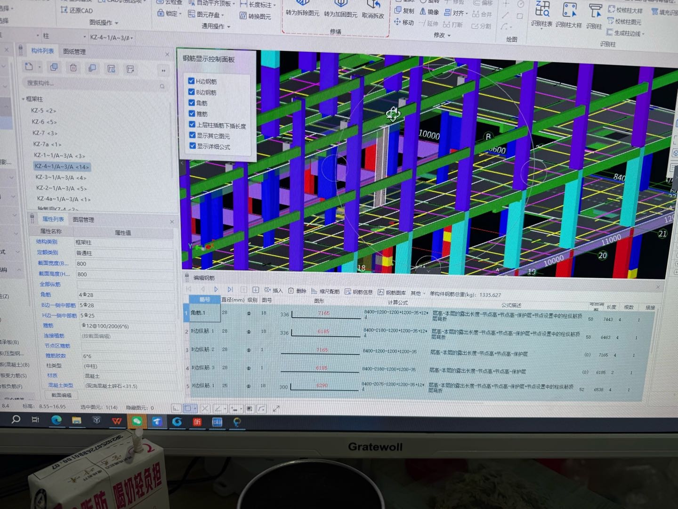Click the trash delete icon in component list toolbar
678x509 pixels.
[73, 68]
